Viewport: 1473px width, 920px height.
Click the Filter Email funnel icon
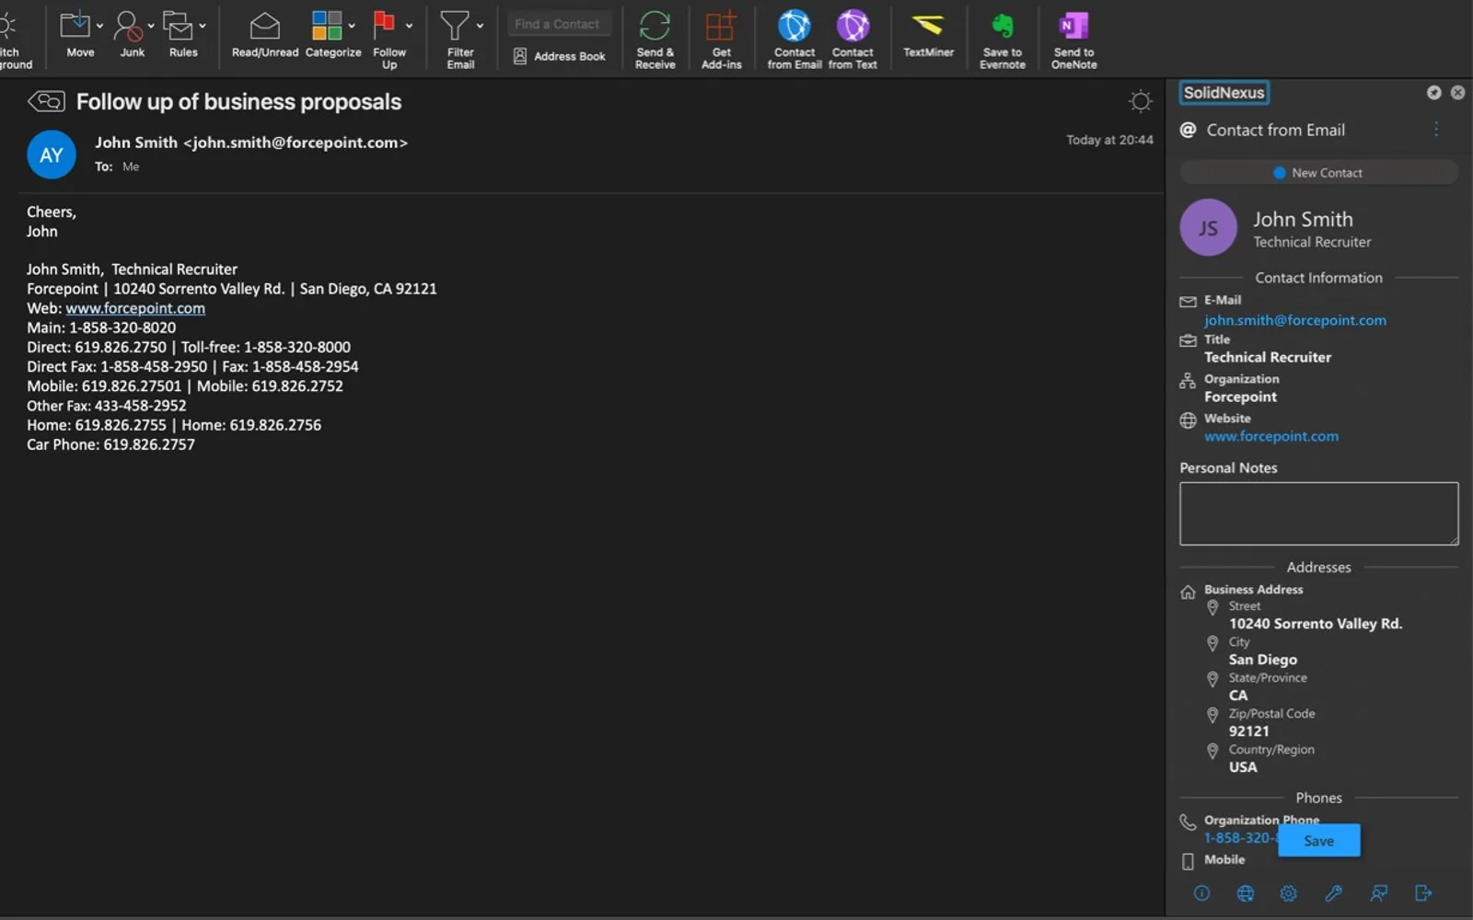[x=455, y=25]
